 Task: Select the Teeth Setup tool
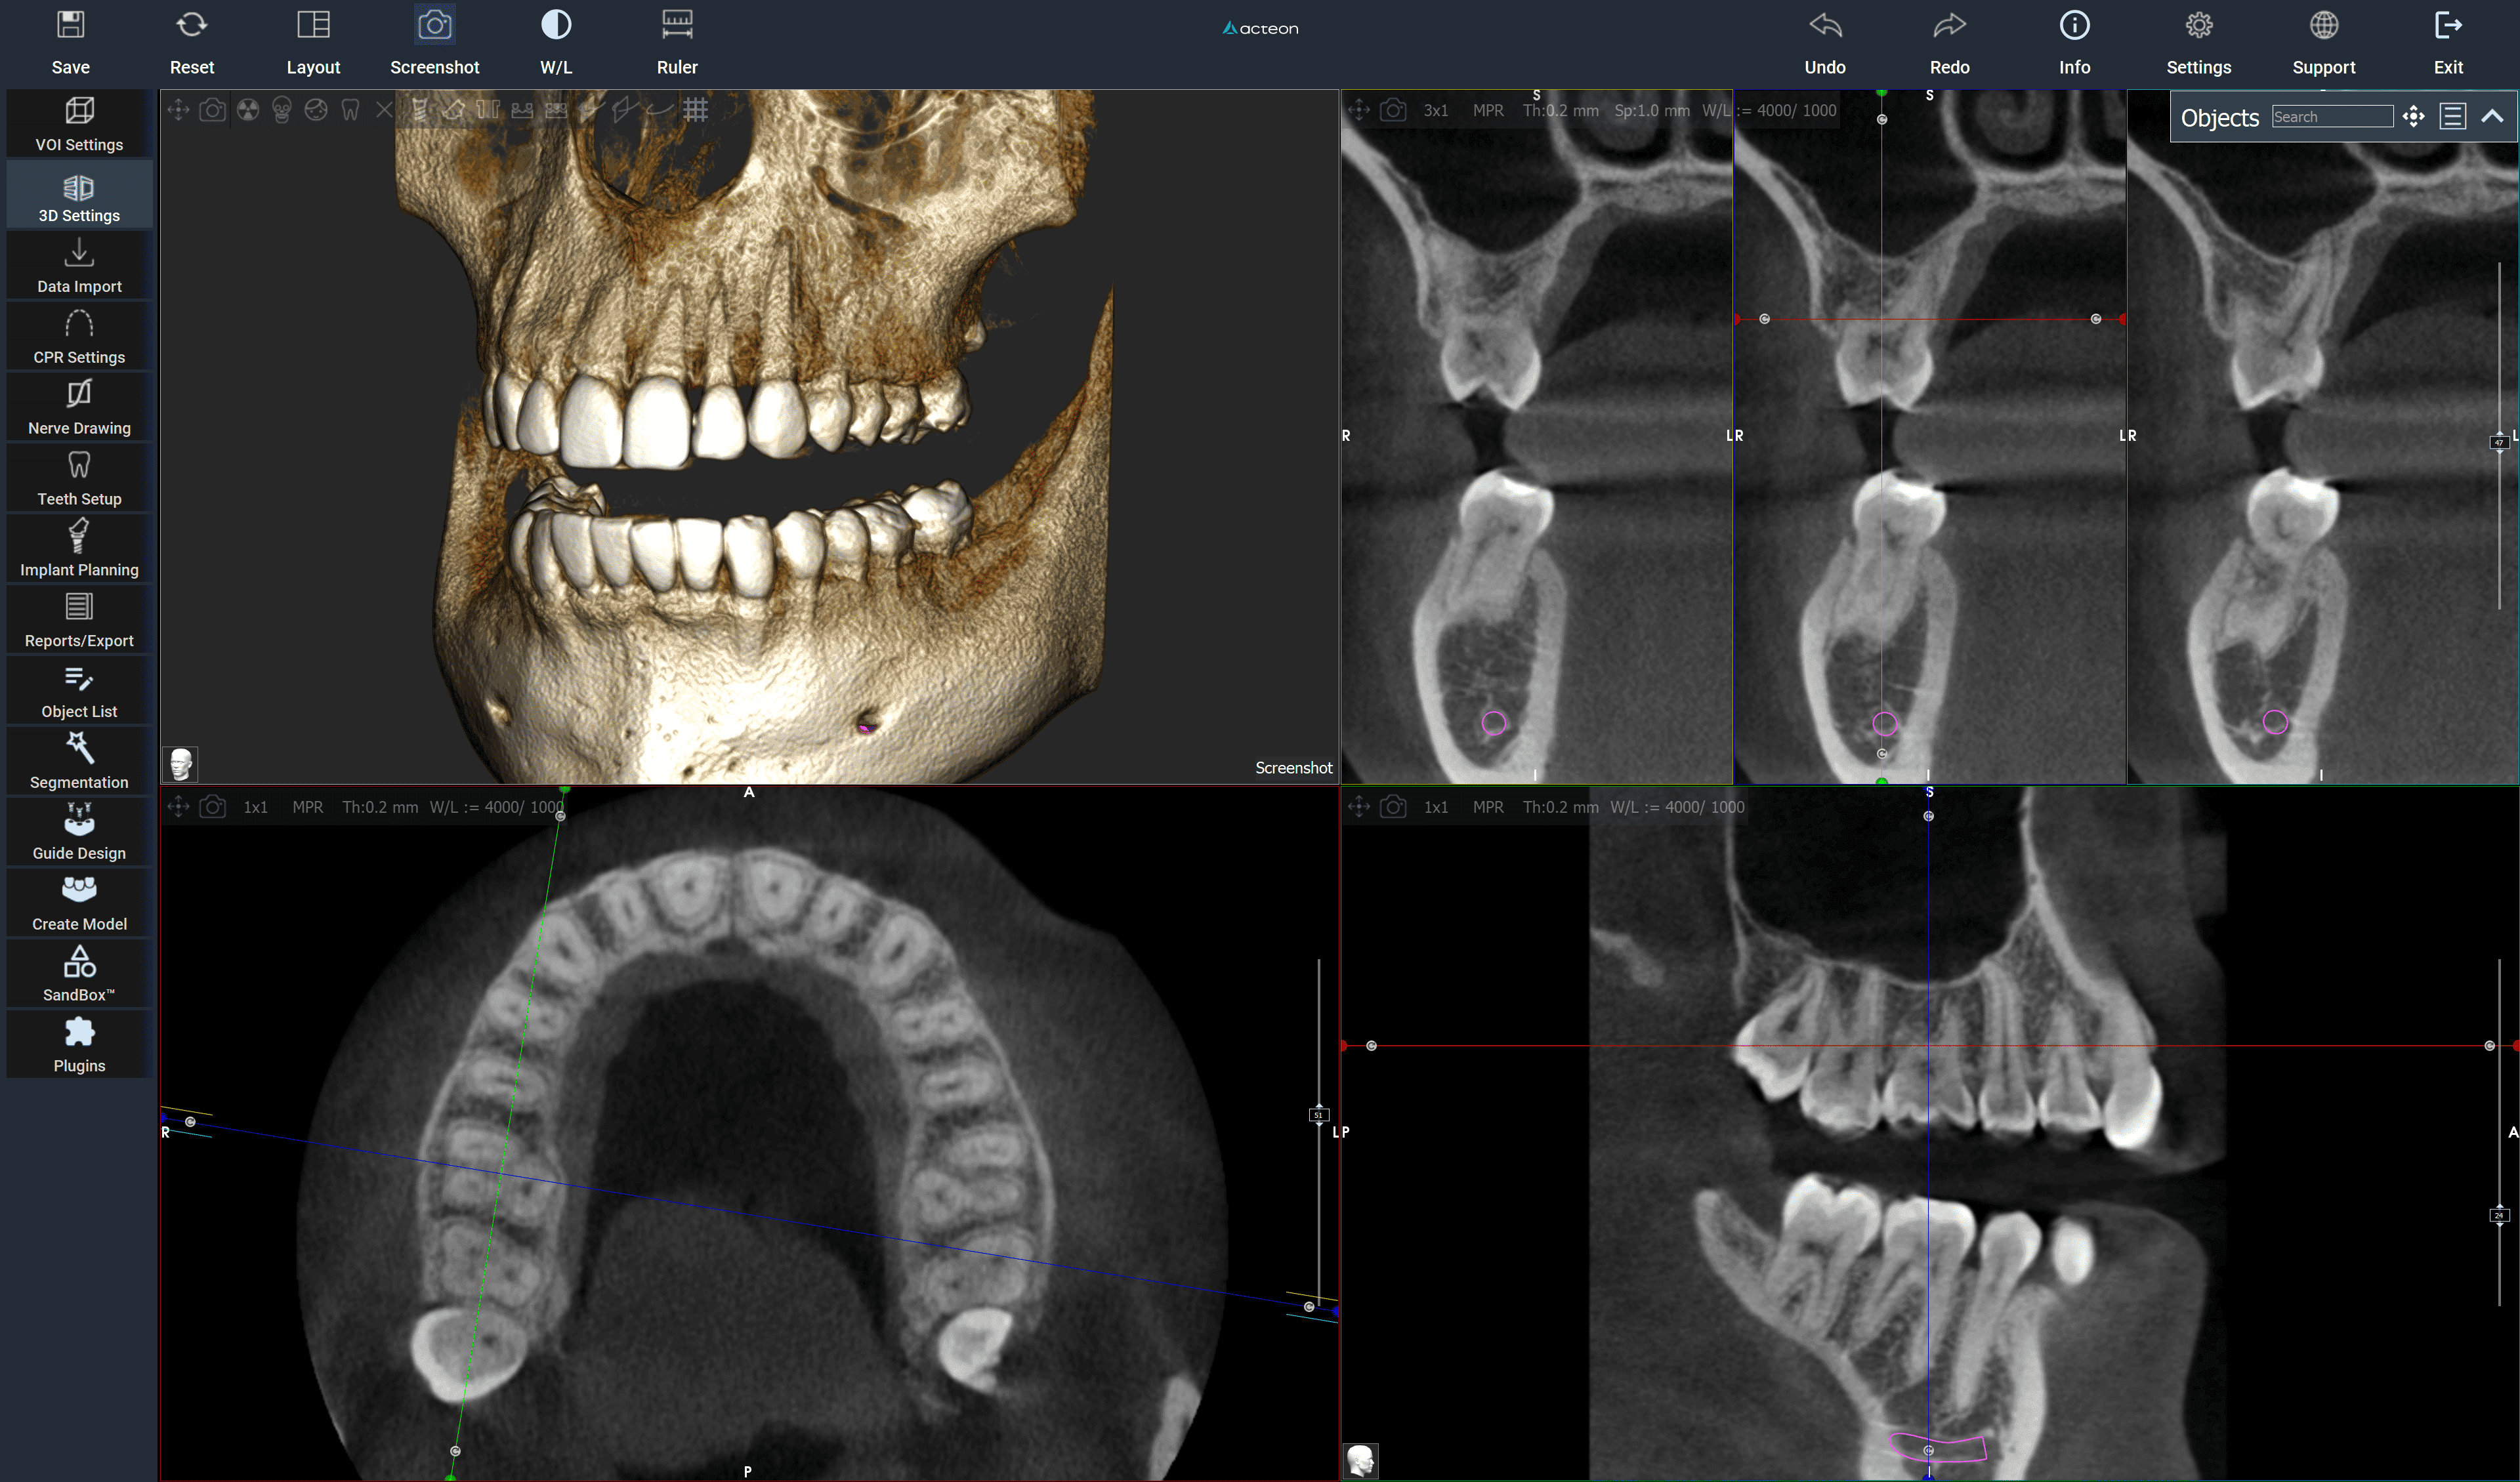click(79, 478)
